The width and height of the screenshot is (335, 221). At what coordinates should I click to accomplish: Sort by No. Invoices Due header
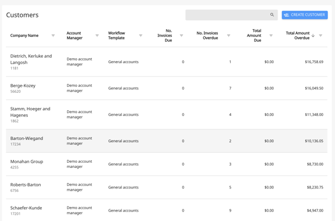point(165,36)
